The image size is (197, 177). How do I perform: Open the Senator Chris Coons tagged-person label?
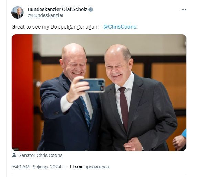click(40, 155)
